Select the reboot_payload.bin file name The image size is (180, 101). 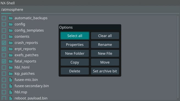[x=31, y=98]
